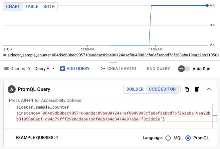Switch to the BOTH view tab
Image resolution: width=220 pixels, height=149 pixels.
click(x=49, y=7)
